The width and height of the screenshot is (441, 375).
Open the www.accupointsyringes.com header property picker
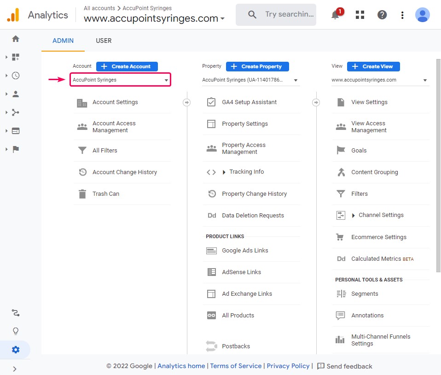(x=154, y=18)
